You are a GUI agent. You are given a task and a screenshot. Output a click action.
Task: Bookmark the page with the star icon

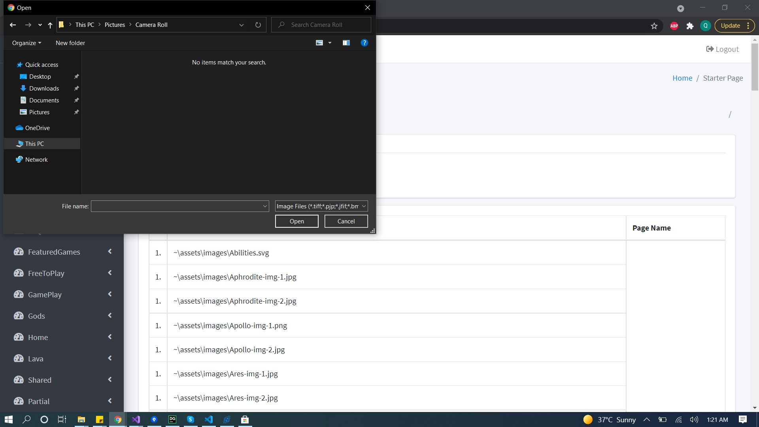point(654,26)
